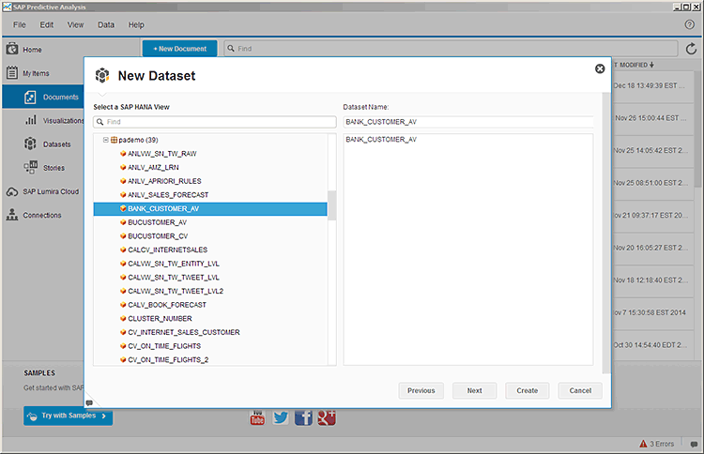
Task: Open the Twitter social icon
Action: (x=281, y=417)
